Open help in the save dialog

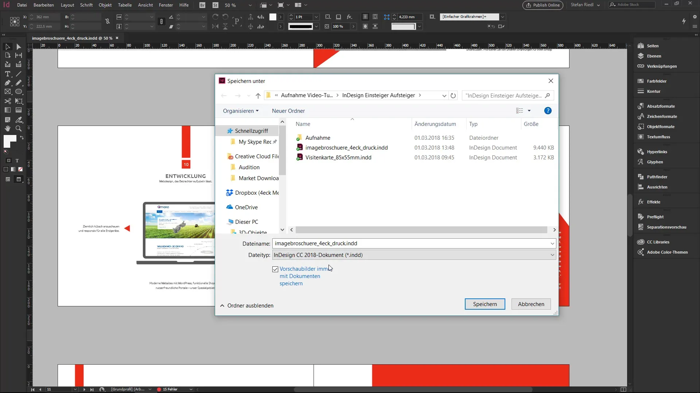click(548, 111)
